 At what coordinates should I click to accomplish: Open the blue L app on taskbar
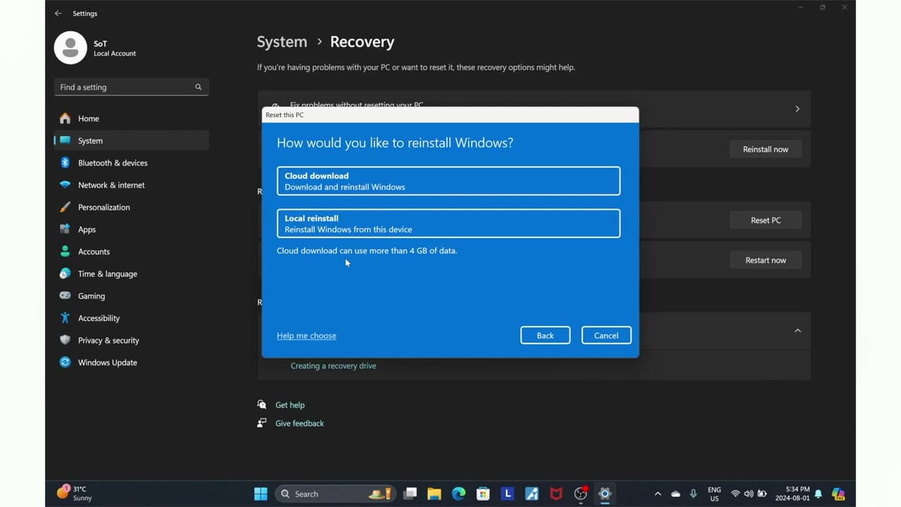click(x=508, y=494)
